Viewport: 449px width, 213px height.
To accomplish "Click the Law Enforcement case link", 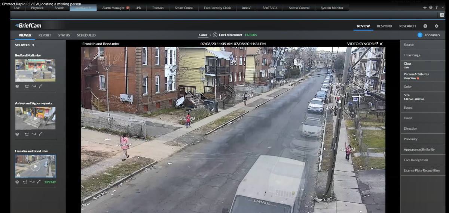I will 230,35.
